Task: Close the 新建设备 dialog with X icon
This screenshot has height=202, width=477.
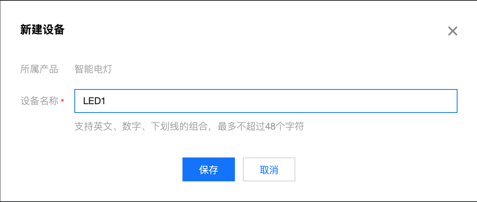Action: (x=453, y=31)
